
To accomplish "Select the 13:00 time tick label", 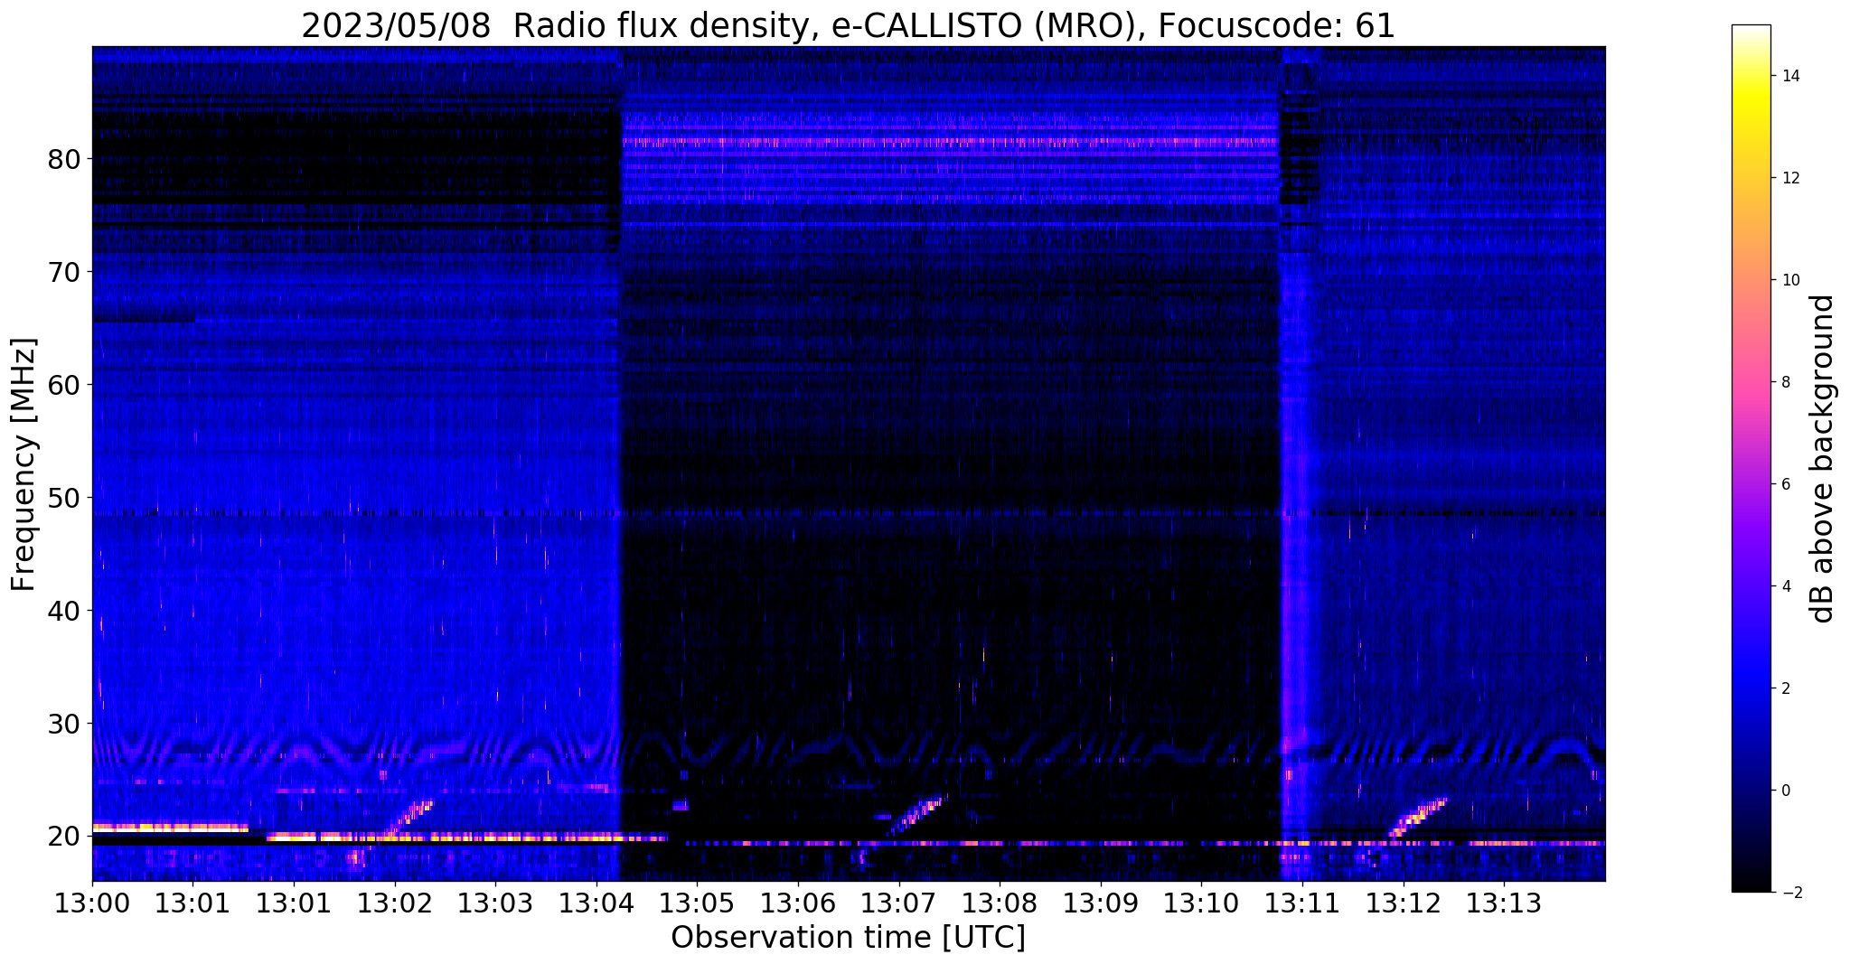I will (92, 903).
